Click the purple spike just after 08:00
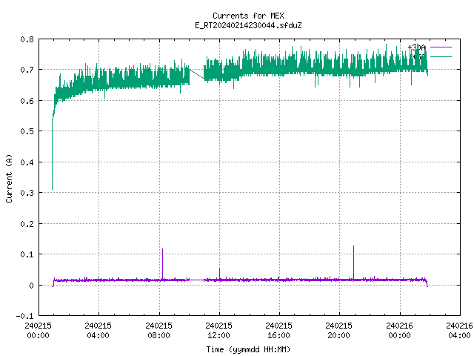 coord(163,263)
